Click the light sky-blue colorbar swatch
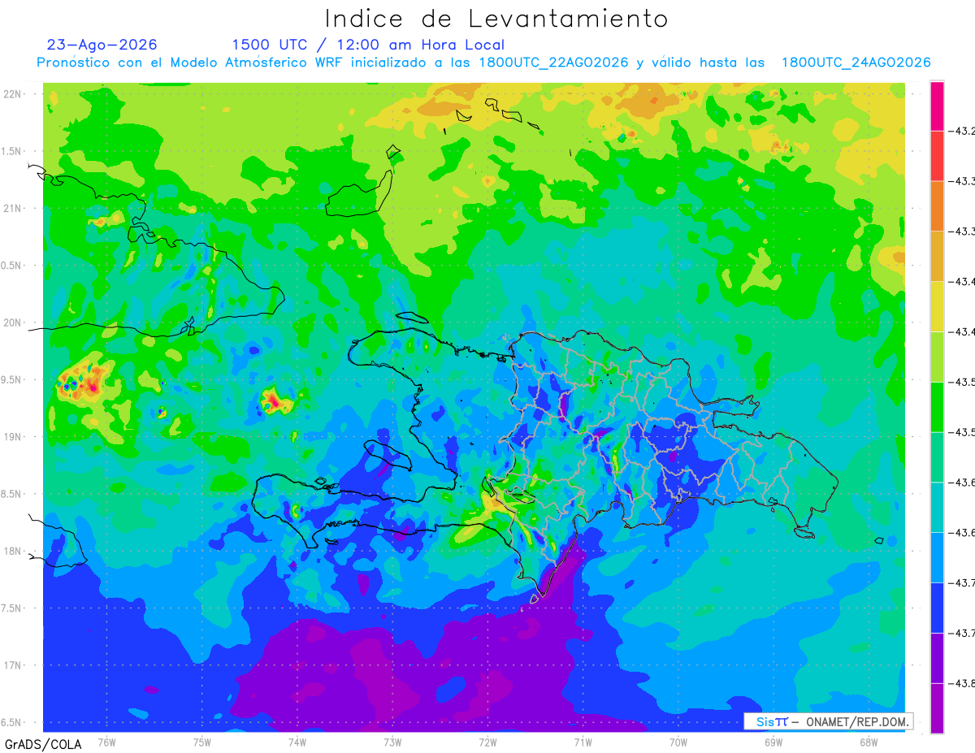 point(937,557)
